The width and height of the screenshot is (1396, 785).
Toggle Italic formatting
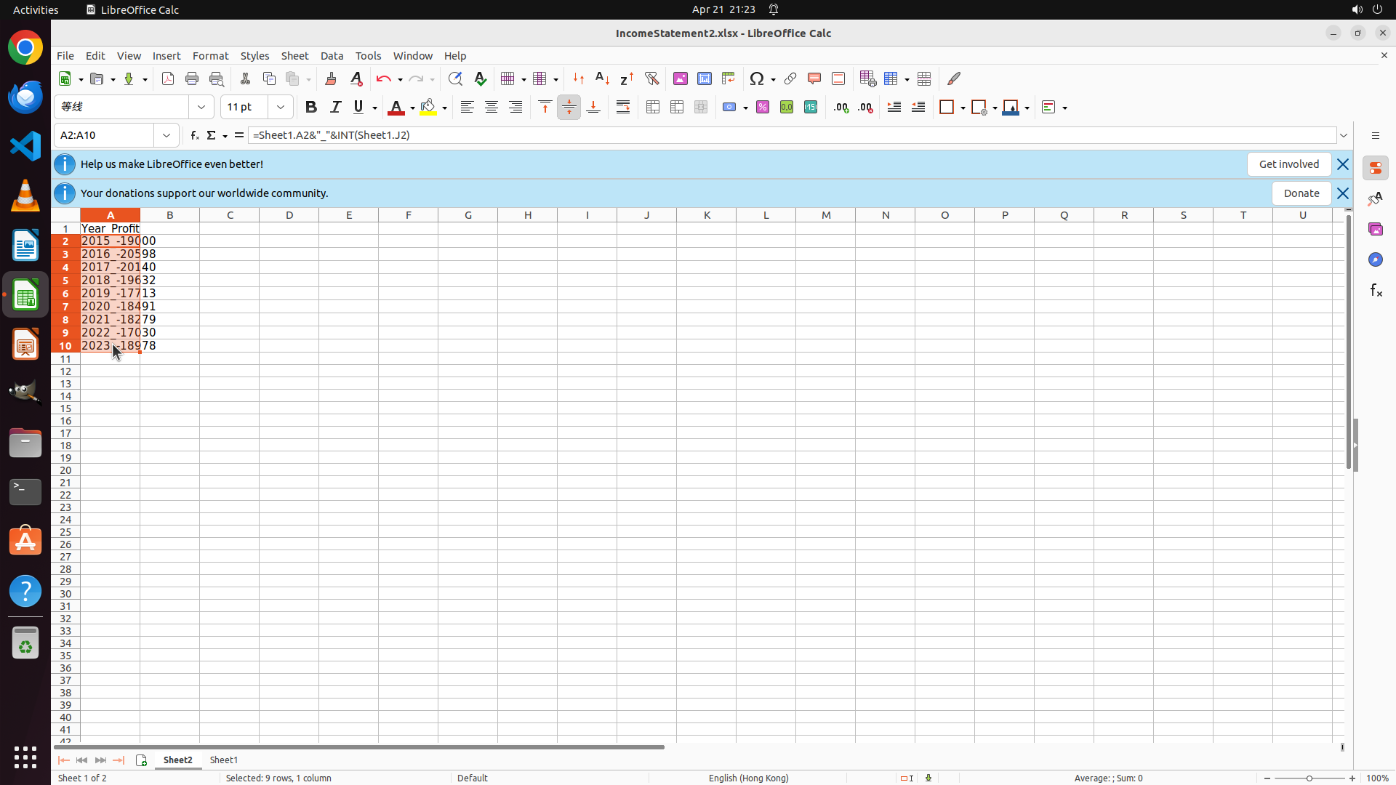coord(335,108)
